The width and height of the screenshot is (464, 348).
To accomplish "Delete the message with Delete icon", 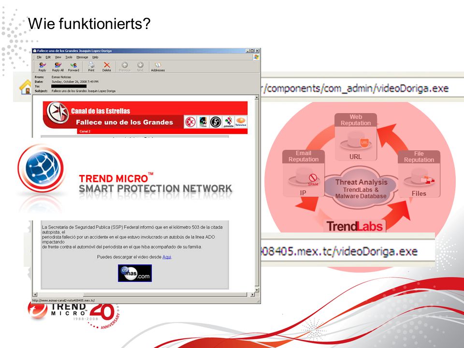I will click(106, 67).
